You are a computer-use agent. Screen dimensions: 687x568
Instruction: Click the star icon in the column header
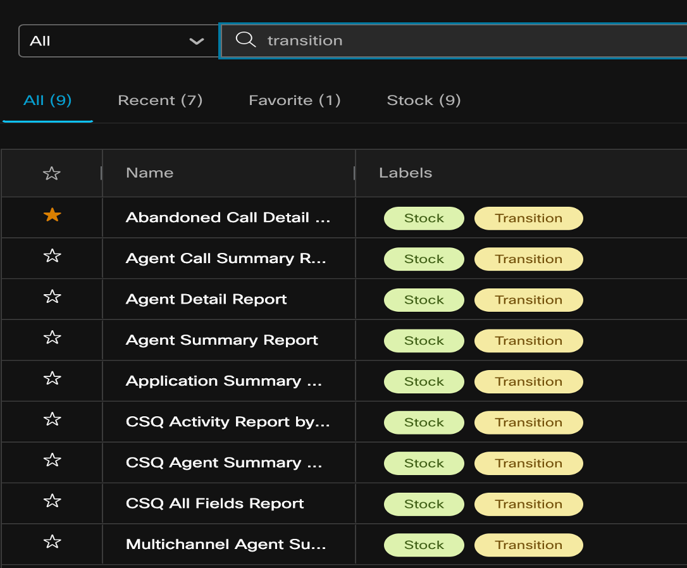(51, 173)
